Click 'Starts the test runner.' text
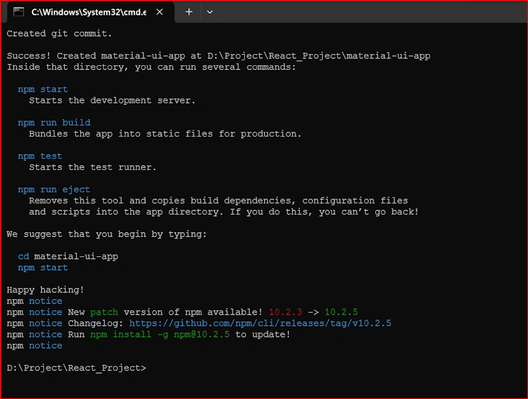The height and width of the screenshot is (399, 528). [x=93, y=167]
